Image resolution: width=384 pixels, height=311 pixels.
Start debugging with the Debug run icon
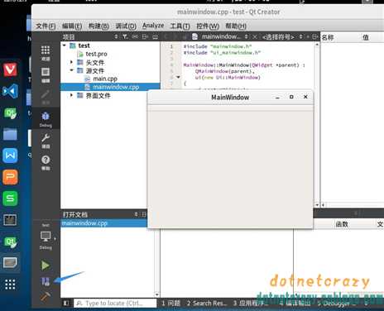click(x=46, y=281)
